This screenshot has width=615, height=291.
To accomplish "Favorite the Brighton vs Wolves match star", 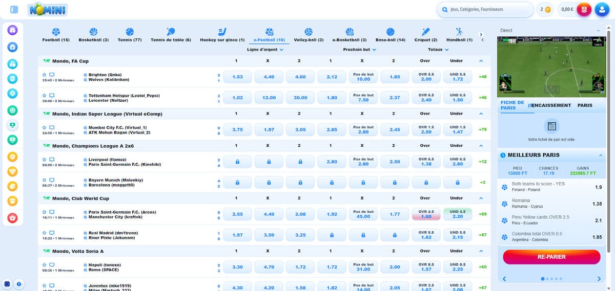I will (45, 74).
